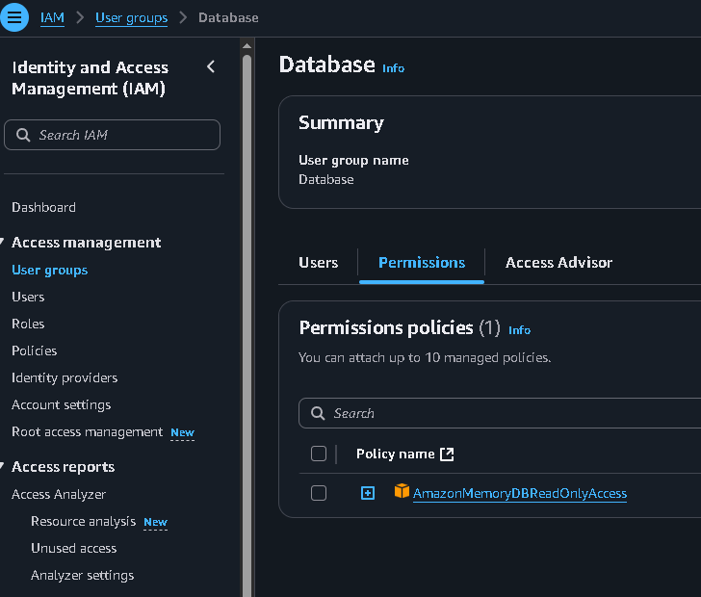
Task: Click the Identity and Access Management (IAM) title
Action: pyautogui.click(x=90, y=78)
